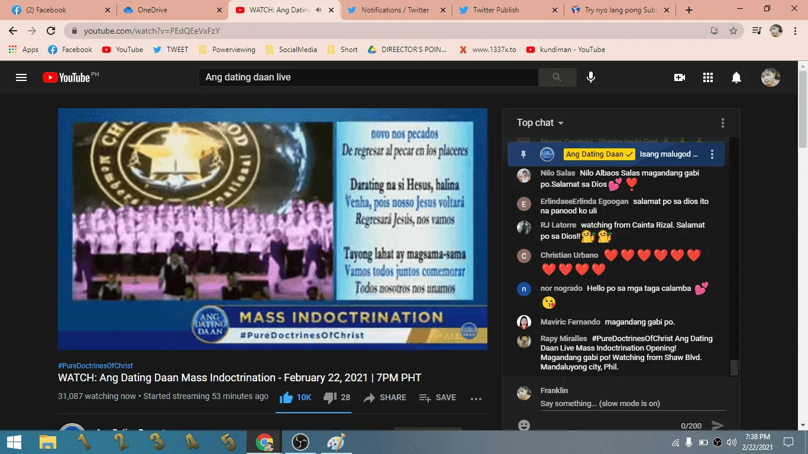Image resolution: width=808 pixels, height=454 pixels.
Task: Save the video to a playlist
Action: [437, 397]
